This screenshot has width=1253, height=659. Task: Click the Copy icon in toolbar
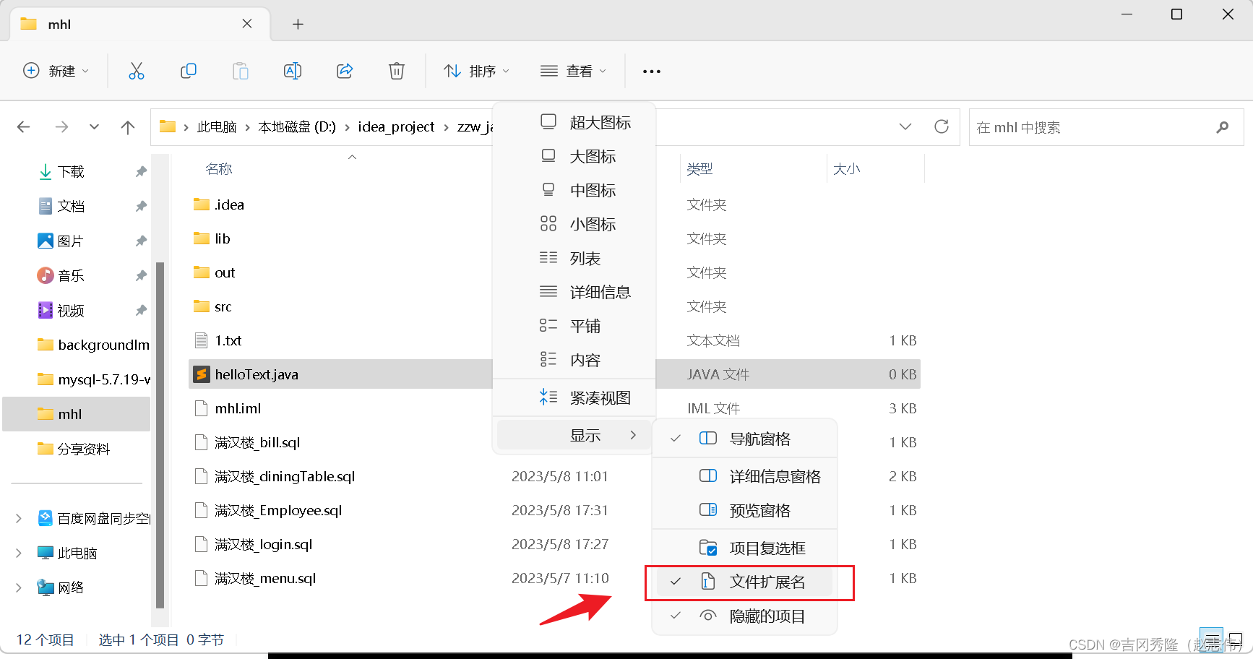coord(189,71)
